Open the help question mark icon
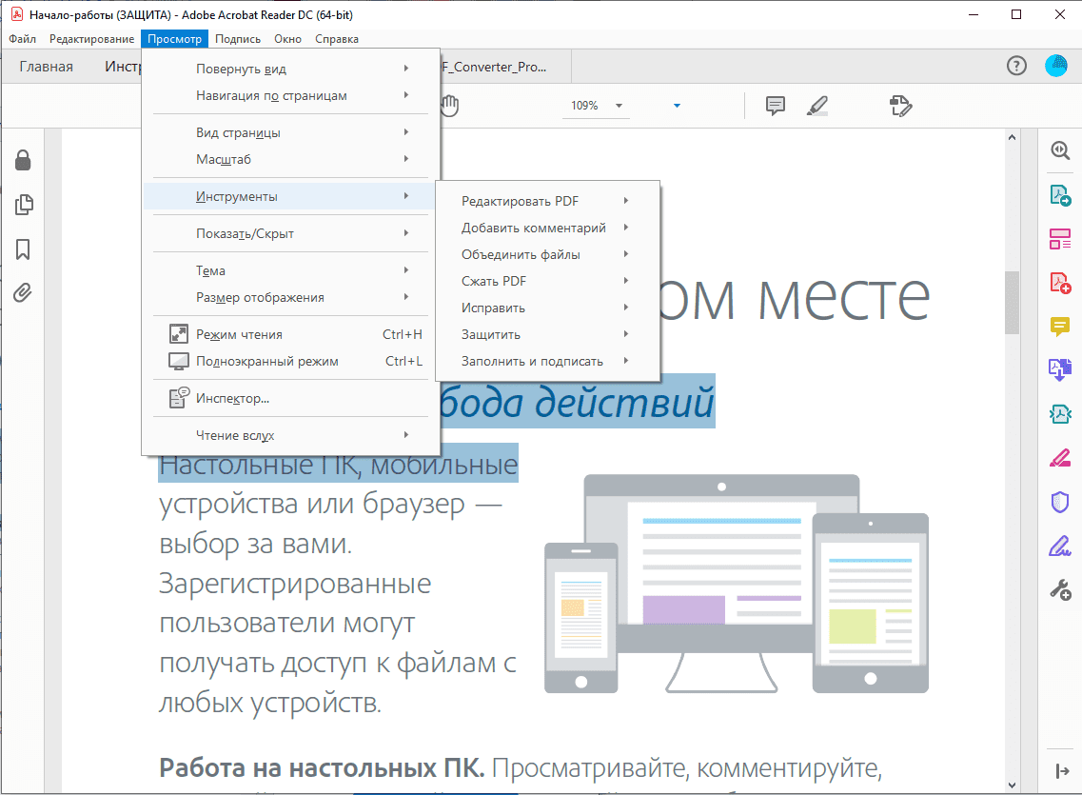 [1016, 66]
